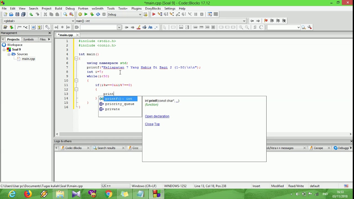
Task: Switch to the Search results log tab
Action: pos(106,148)
